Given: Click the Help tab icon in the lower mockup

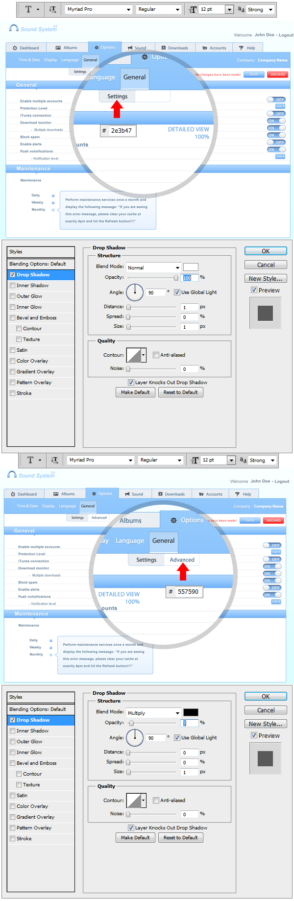Looking at the screenshot, I should (x=237, y=494).
